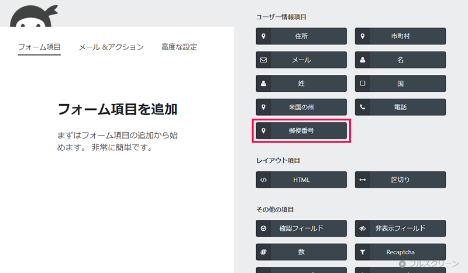Click the square icon on 国 button
Viewport: 468px width, 273px height.
click(x=362, y=84)
